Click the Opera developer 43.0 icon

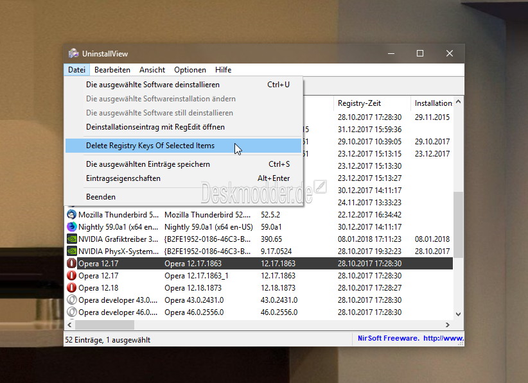click(x=71, y=300)
